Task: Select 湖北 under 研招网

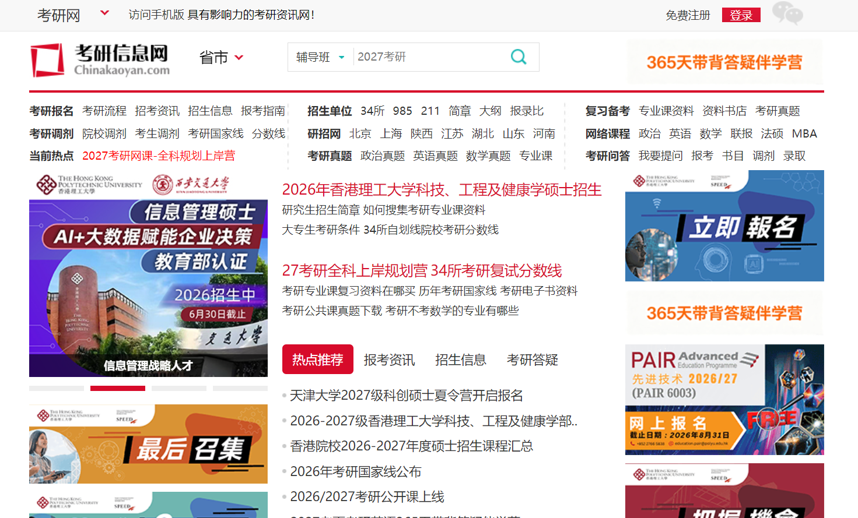Action: tap(483, 133)
